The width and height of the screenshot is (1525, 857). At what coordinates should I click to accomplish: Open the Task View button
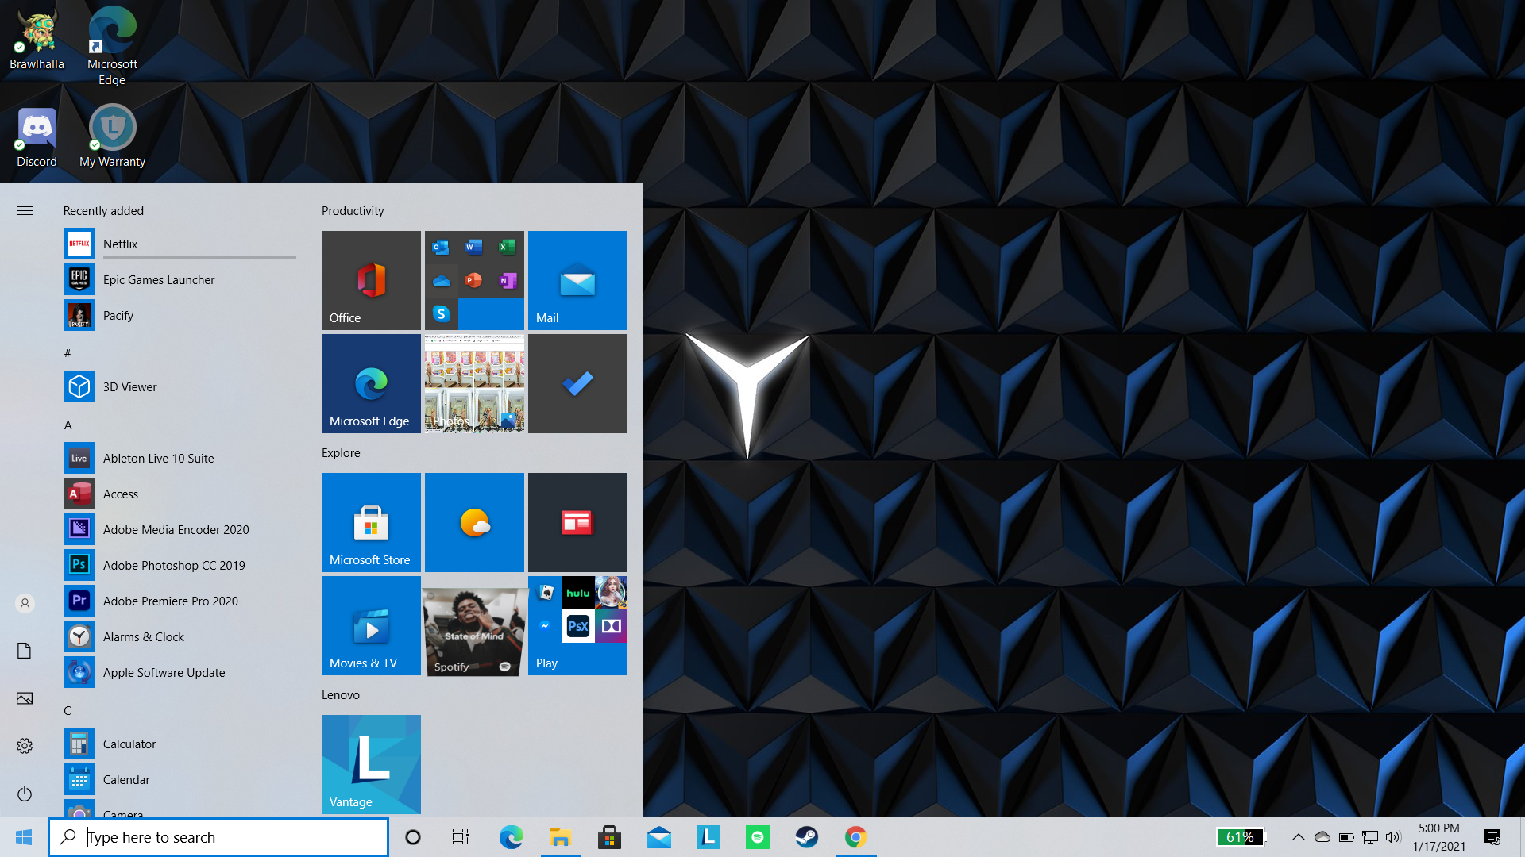point(461,837)
